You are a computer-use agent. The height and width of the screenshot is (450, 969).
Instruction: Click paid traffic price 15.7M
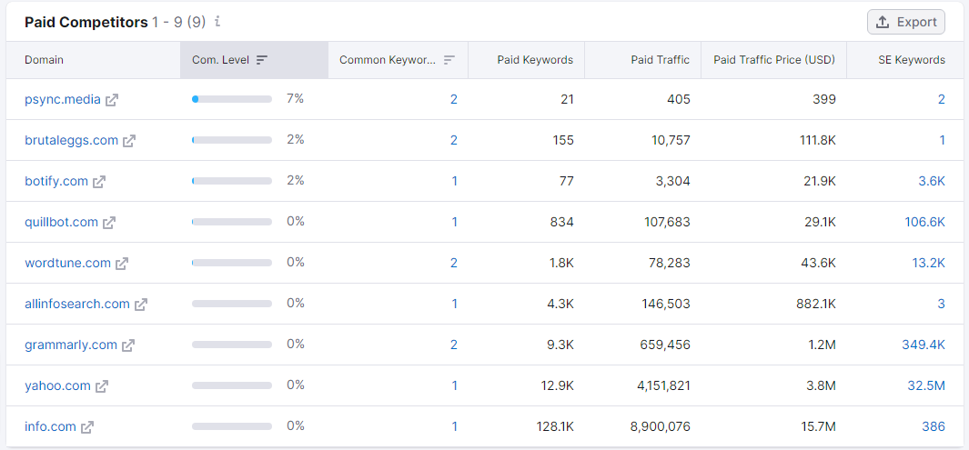[818, 426]
